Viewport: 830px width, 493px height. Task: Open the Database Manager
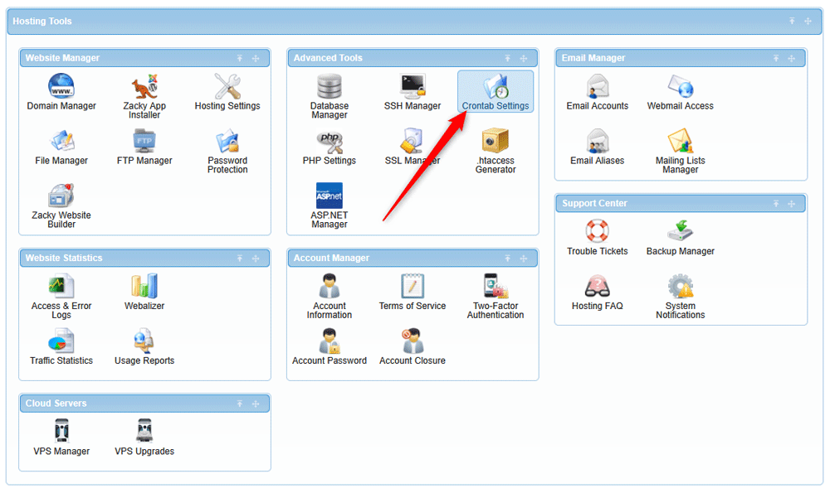coord(329,91)
